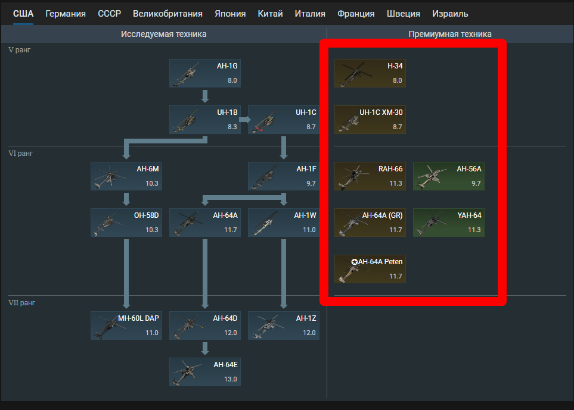Select the YAH-64 helicopter card
The width and height of the screenshot is (574, 410).
tap(448, 223)
